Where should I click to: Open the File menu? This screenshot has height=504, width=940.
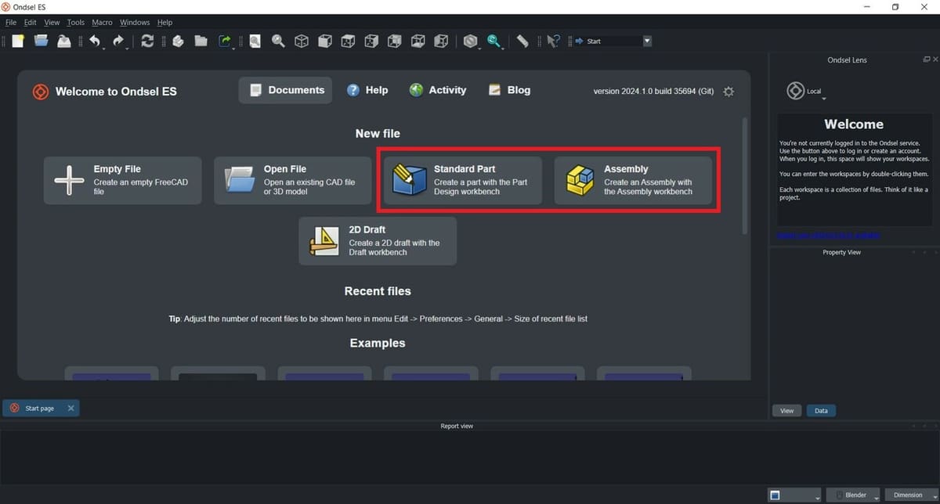click(10, 23)
